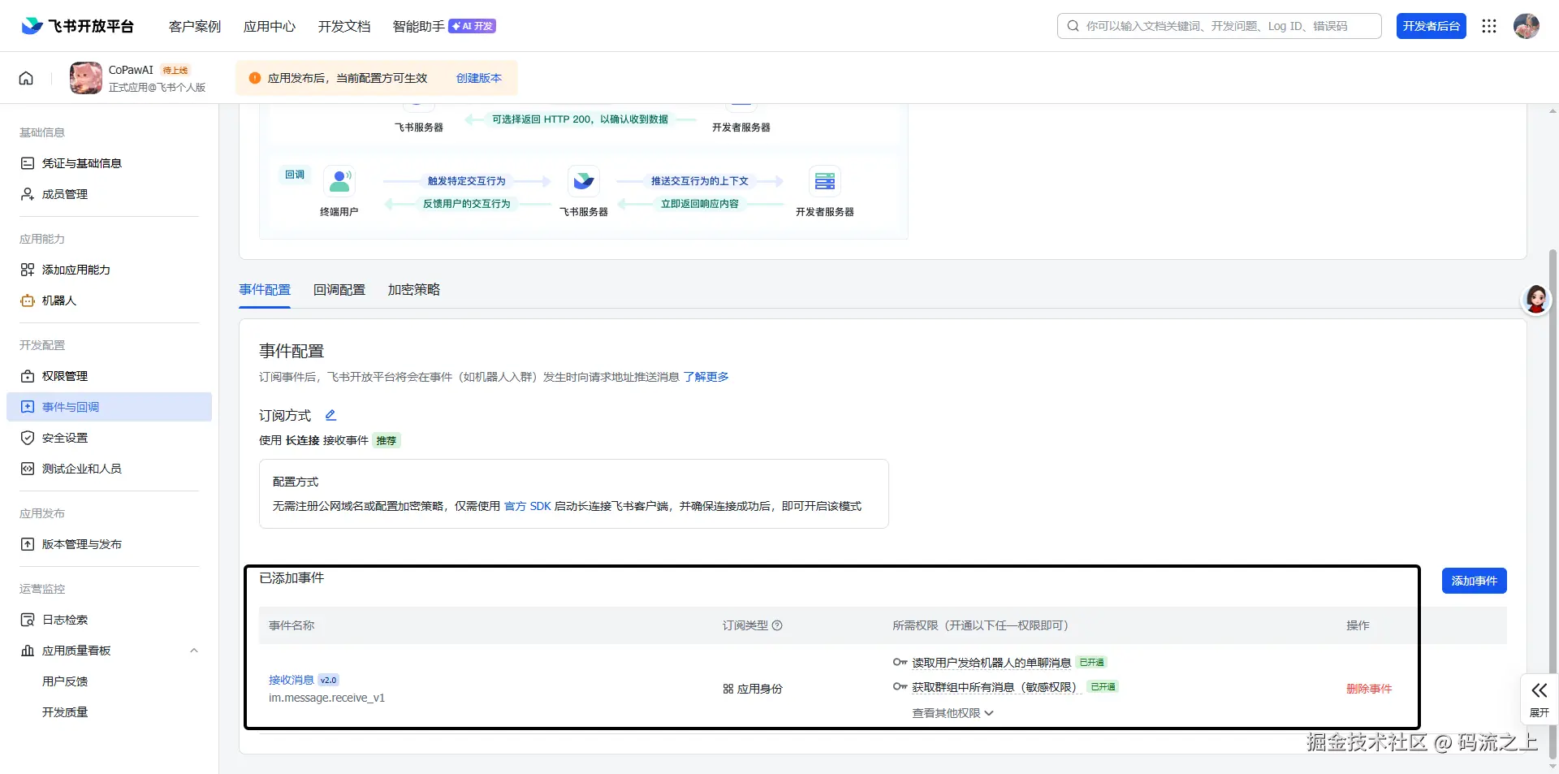Click the 获取群组中所有消息 permission
This screenshot has height=774, width=1559.
(997, 687)
